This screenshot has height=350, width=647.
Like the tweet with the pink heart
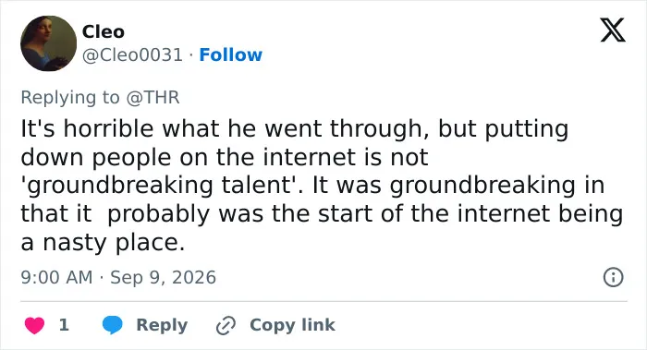(x=35, y=325)
